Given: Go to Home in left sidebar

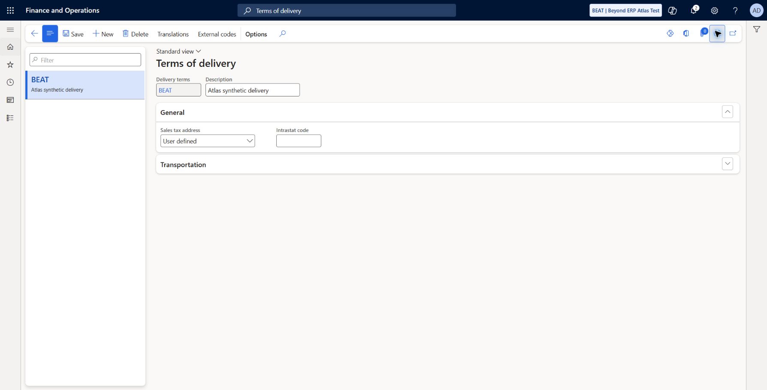Looking at the screenshot, I should click(x=10, y=47).
